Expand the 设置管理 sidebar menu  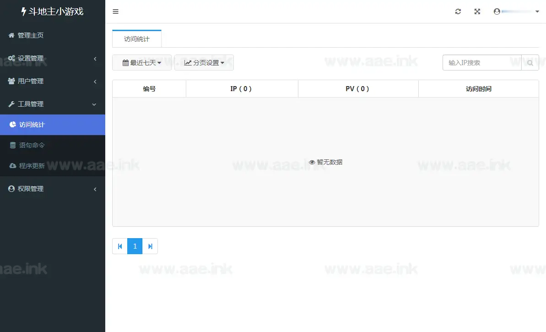tap(52, 58)
